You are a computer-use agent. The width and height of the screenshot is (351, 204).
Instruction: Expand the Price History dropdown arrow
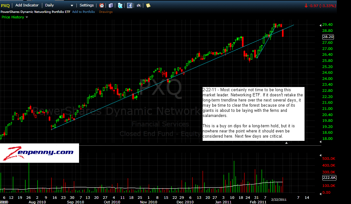27,17
